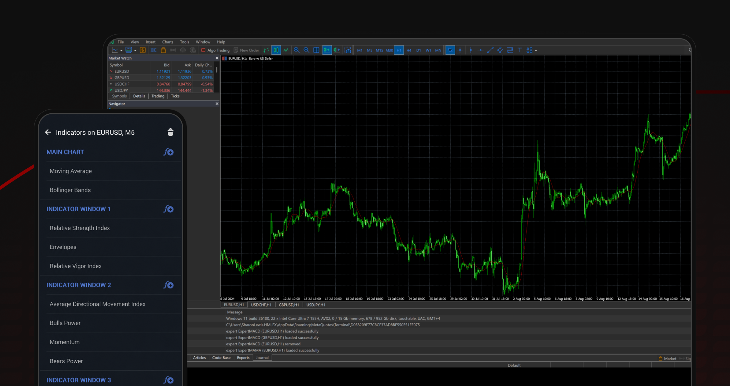This screenshot has height=386, width=730.
Task: Add indicator to MAIN CHART
Action: tap(169, 152)
